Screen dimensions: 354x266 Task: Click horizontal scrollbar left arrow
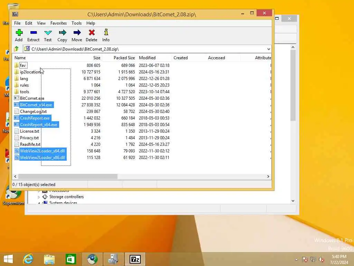coord(15,176)
